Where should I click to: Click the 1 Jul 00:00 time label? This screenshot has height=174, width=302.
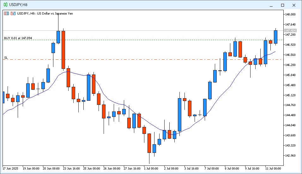point(151,168)
